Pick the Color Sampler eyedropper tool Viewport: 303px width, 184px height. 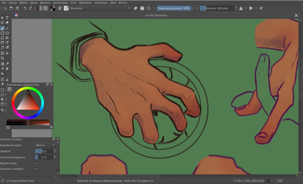7,64
